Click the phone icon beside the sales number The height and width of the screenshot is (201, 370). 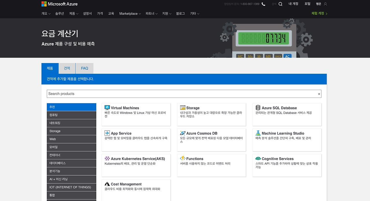pyautogui.click(x=263, y=4)
